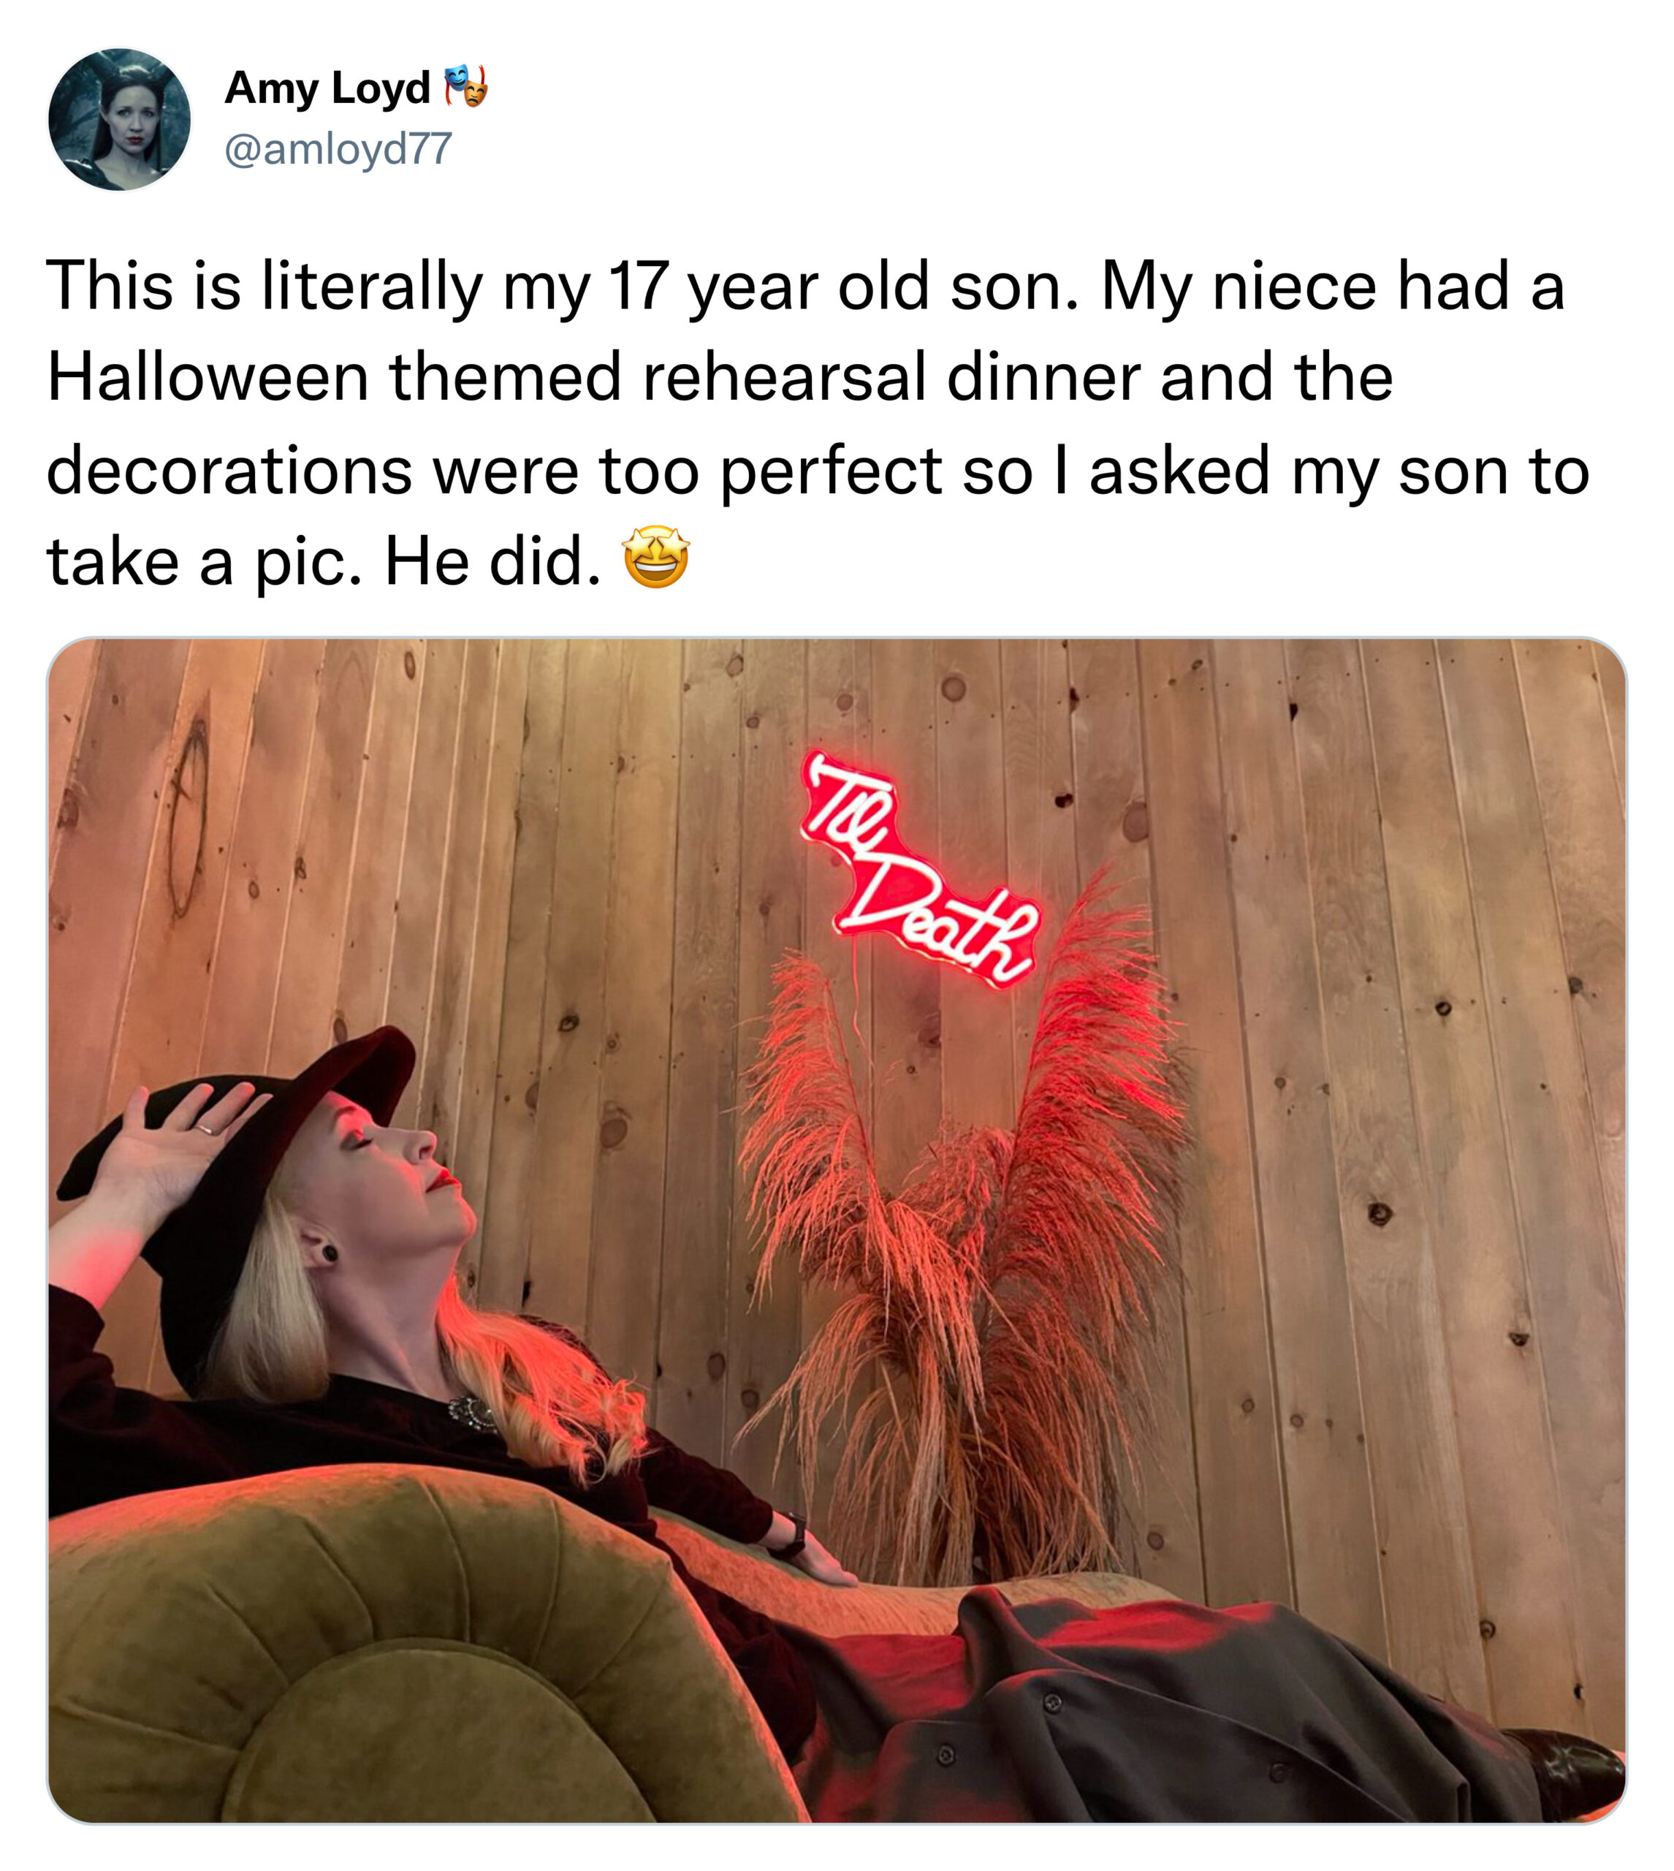Click the ring on the raised hand
Viewport: 1674px width, 1871px height.
click(x=204, y=1128)
